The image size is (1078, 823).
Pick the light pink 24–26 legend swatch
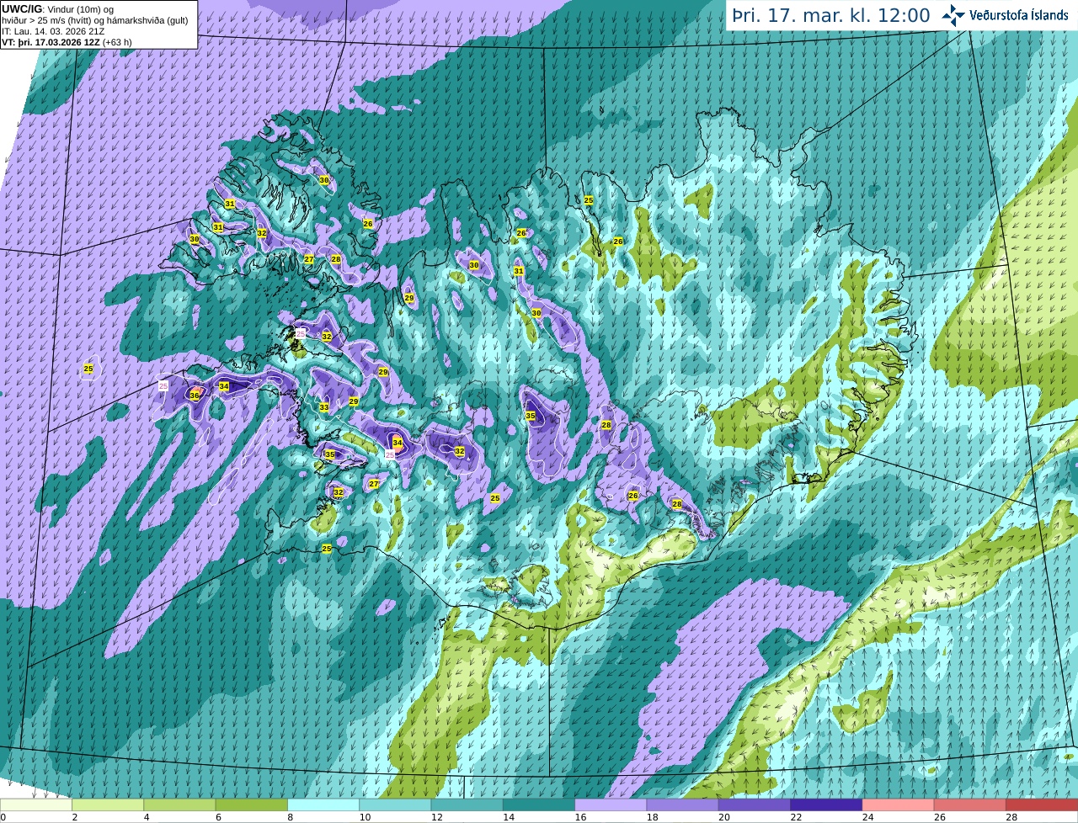tap(898, 805)
